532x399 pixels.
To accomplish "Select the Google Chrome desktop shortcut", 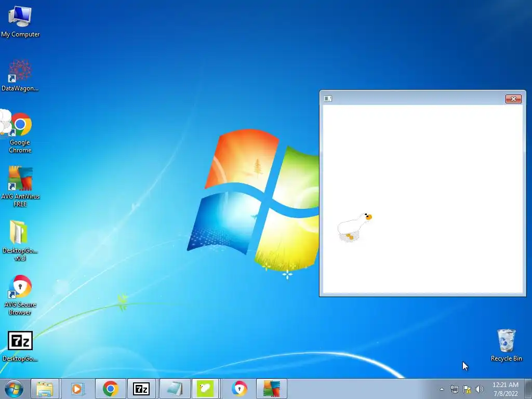I will 20,132.
